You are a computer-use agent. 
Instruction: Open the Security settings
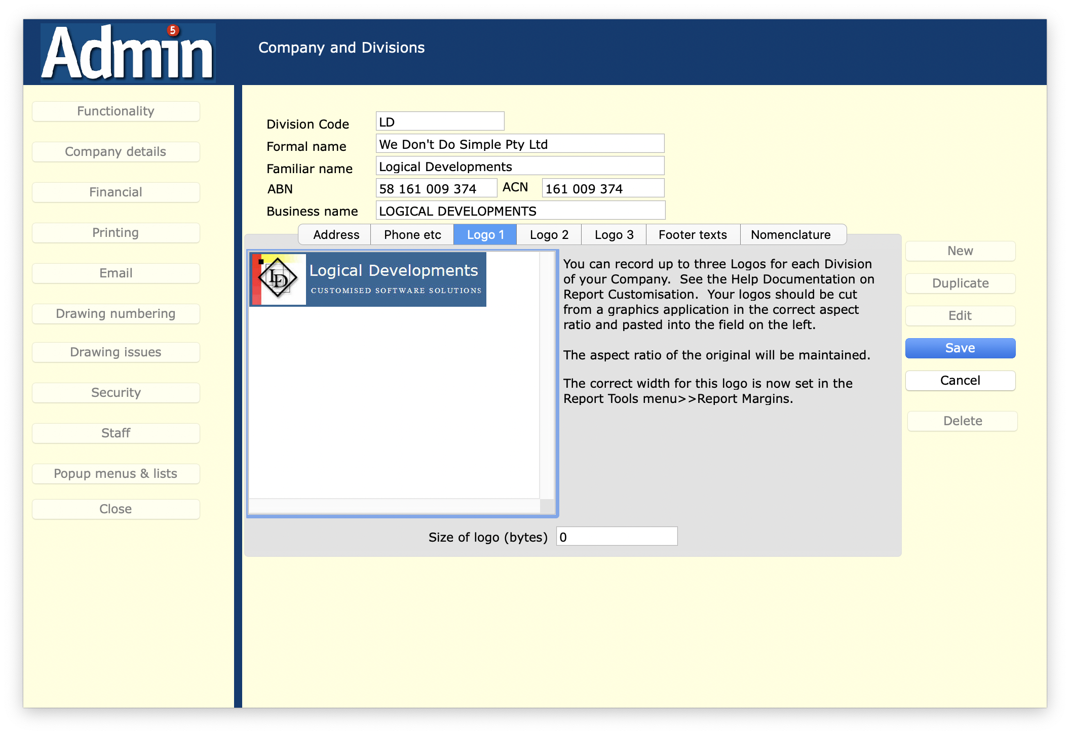click(116, 393)
